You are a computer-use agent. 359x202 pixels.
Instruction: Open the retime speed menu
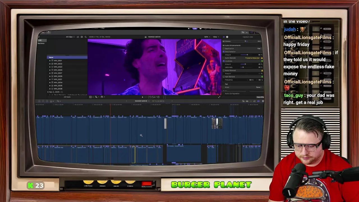click(x=103, y=97)
